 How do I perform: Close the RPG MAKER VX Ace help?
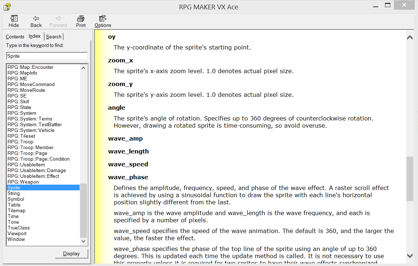tap(404, 5)
